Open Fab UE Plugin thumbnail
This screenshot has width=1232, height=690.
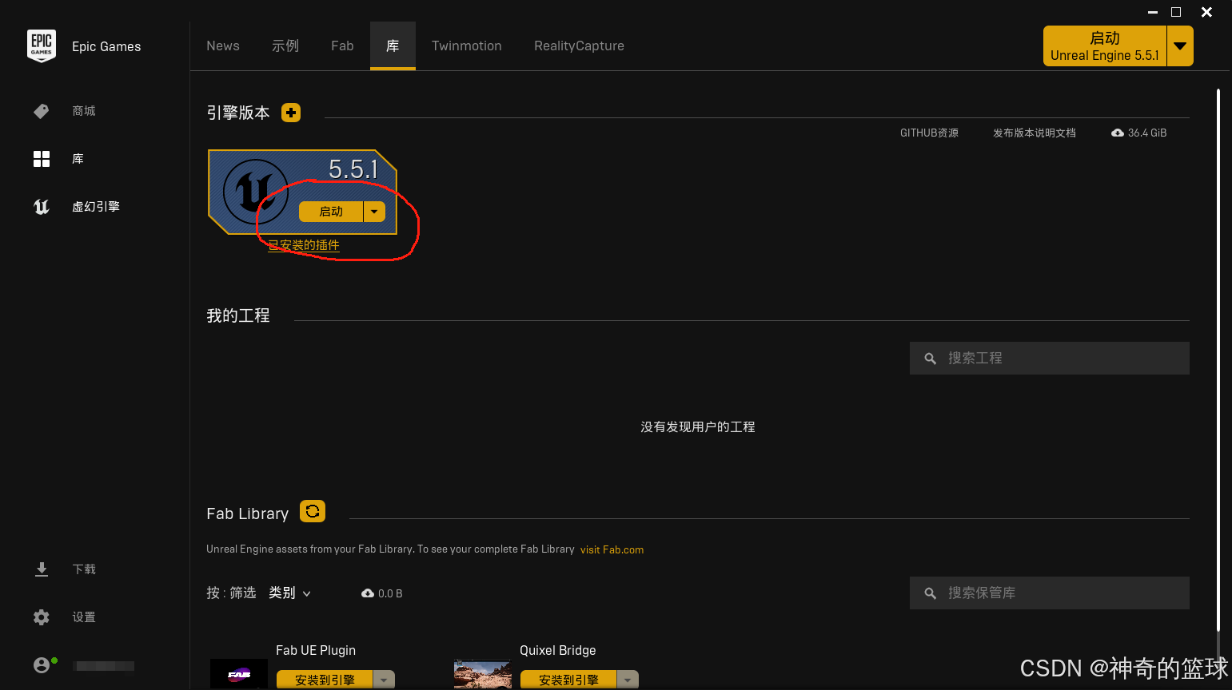[238, 674]
